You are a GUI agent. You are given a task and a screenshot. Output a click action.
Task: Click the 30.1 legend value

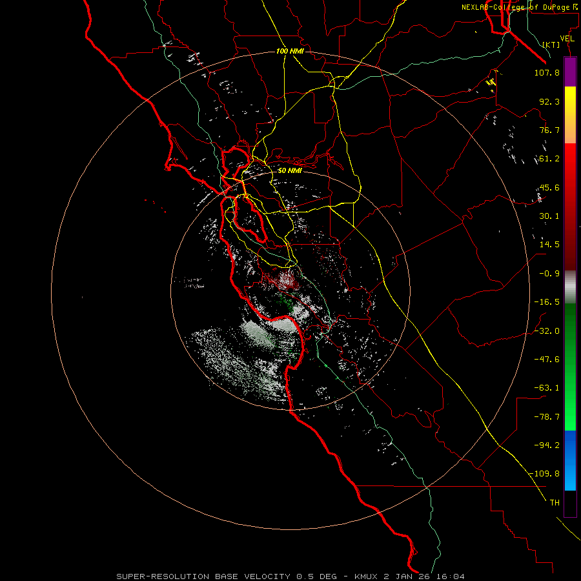click(x=549, y=216)
